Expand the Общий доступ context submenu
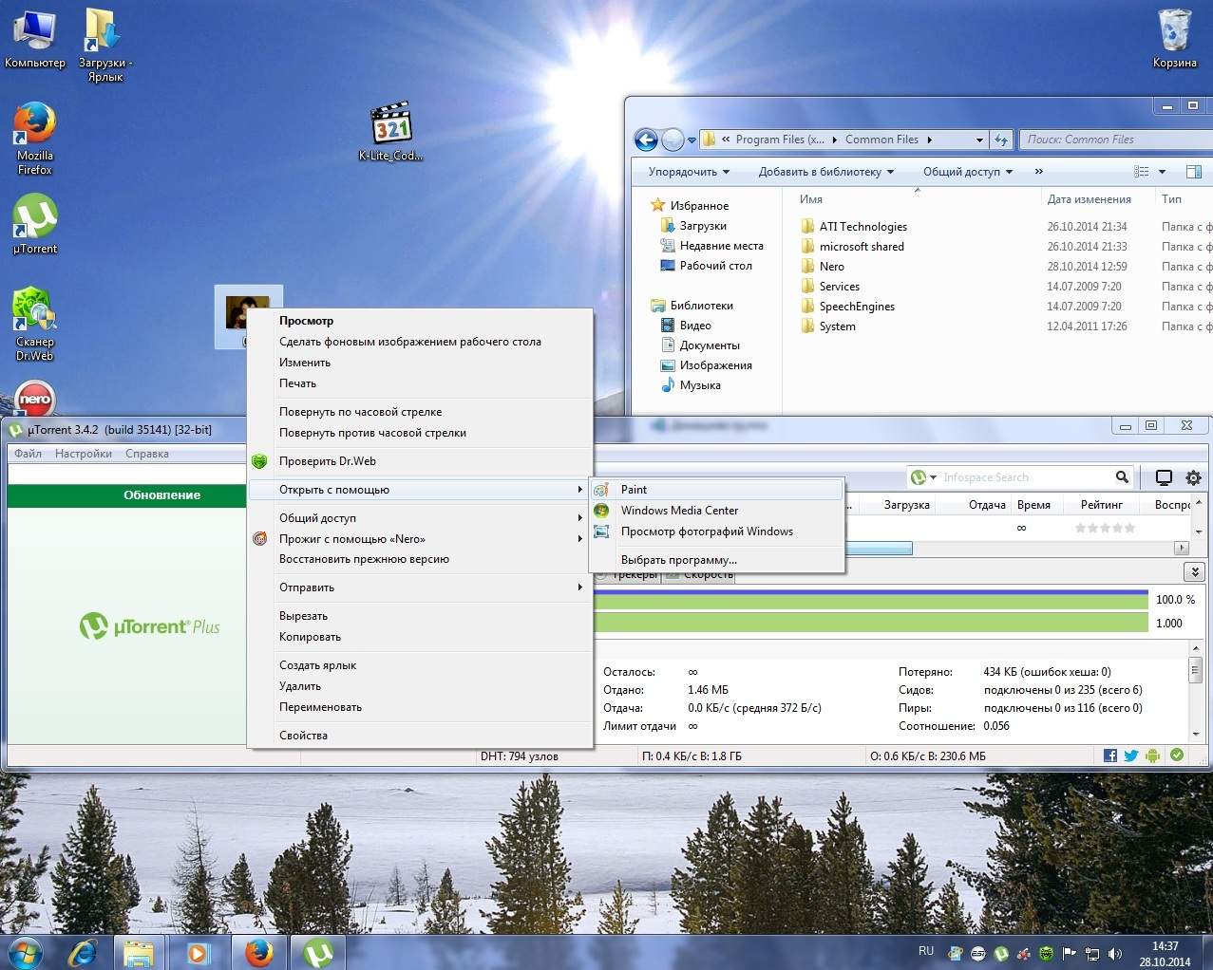1213x970 pixels. click(x=420, y=518)
